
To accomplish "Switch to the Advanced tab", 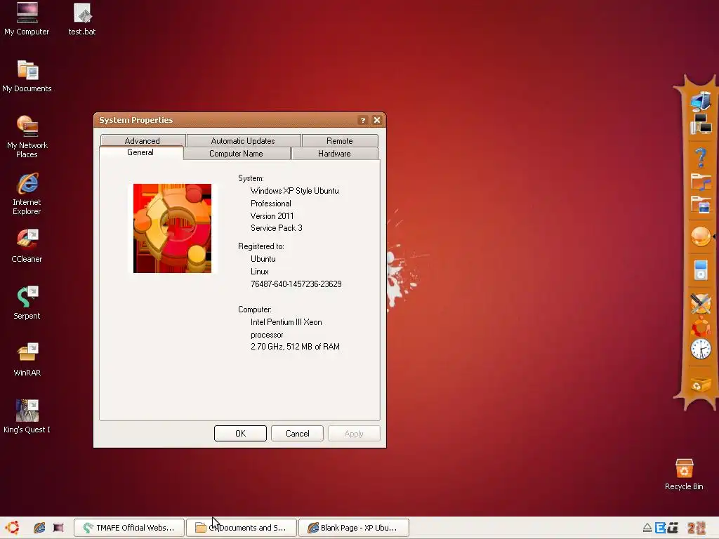I will 143,140.
